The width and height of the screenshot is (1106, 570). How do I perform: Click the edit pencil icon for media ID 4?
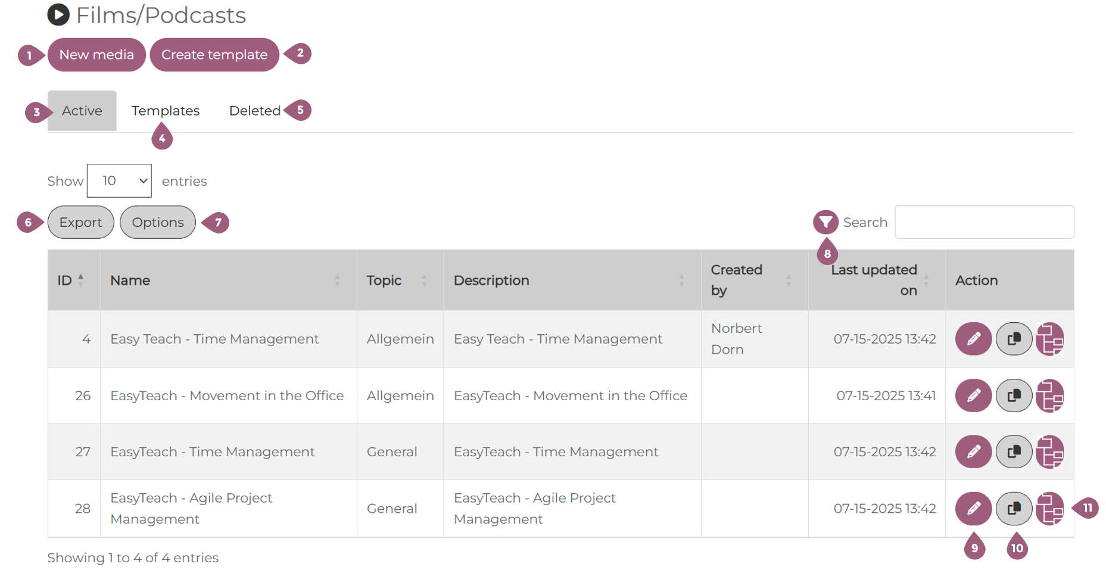pyautogui.click(x=973, y=339)
